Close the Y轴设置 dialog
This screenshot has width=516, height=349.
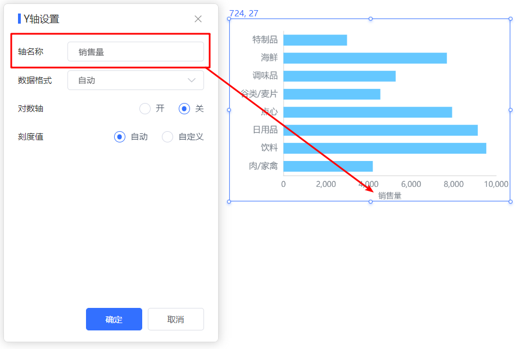click(198, 19)
